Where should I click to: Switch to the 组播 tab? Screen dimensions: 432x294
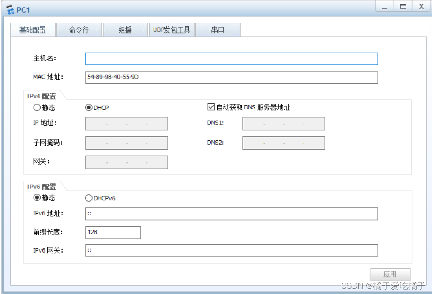tap(125, 30)
